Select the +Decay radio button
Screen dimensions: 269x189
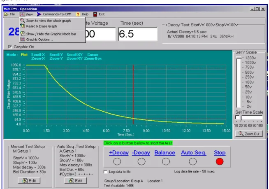[117, 161]
